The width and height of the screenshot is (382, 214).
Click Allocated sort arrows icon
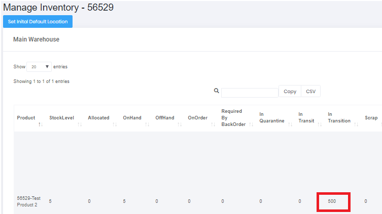115,124
